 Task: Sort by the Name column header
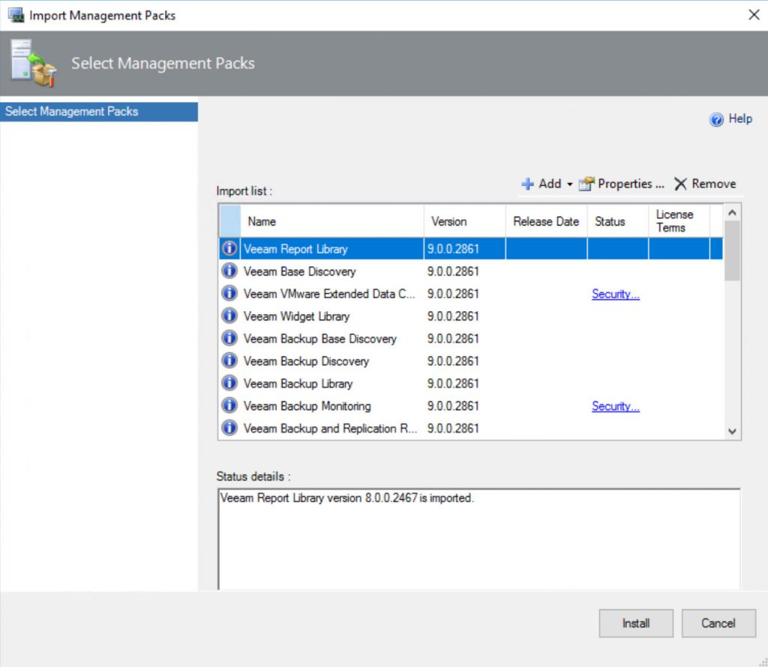point(332,221)
